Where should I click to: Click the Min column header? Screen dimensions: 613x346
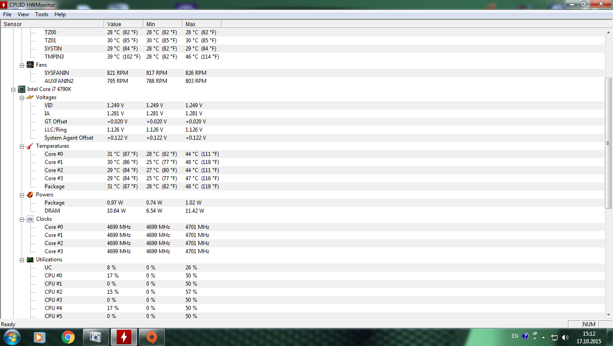click(x=163, y=24)
